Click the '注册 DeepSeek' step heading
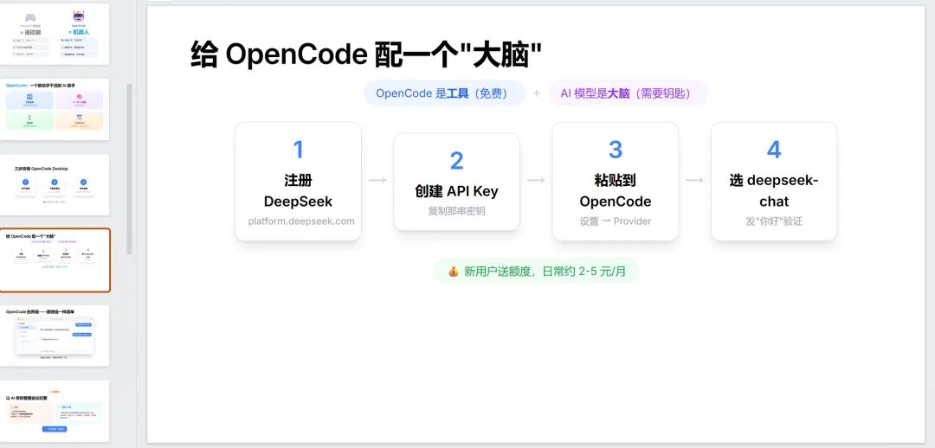This screenshot has height=448, width=935. pos(298,190)
